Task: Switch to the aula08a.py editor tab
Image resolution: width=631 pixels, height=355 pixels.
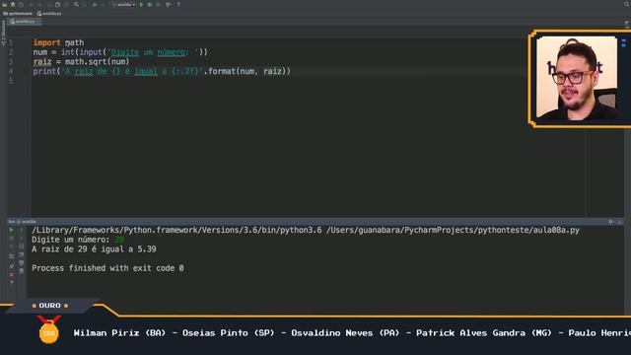Action: coord(24,22)
